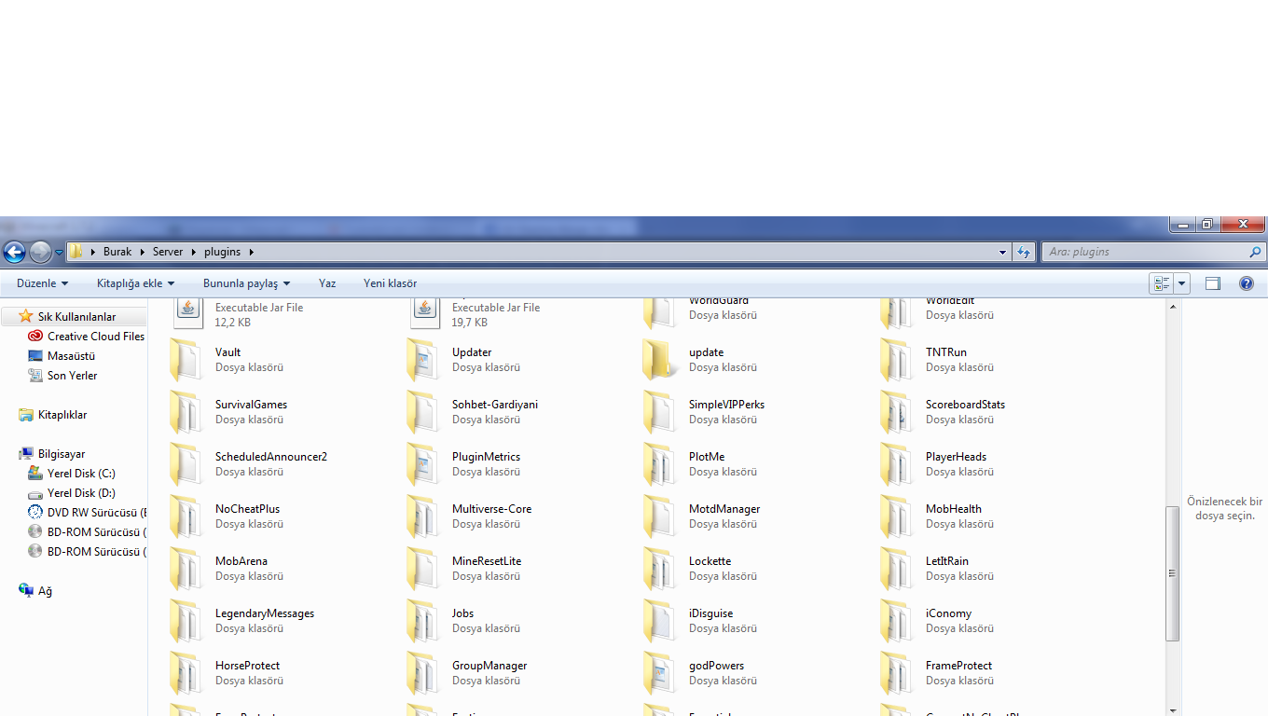Click the Multiverse-Core folder icon
The image size is (1268, 716).
point(423,516)
